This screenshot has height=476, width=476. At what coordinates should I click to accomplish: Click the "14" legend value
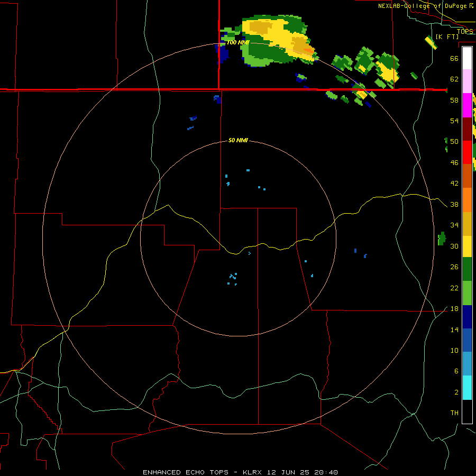click(x=454, y=330)
